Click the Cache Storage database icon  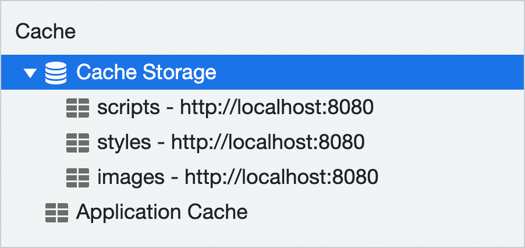(x=56, y=73)
